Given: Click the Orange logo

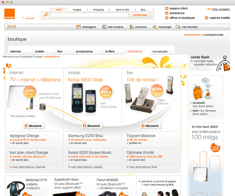Looking at the screenshot, I should coord(9,14).
